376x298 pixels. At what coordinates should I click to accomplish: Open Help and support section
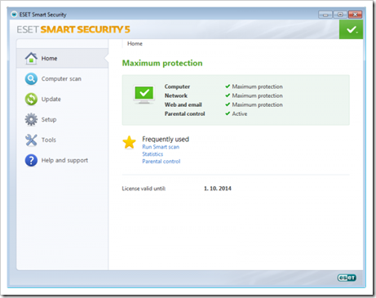pyautogui.click(x=64, y=161)
